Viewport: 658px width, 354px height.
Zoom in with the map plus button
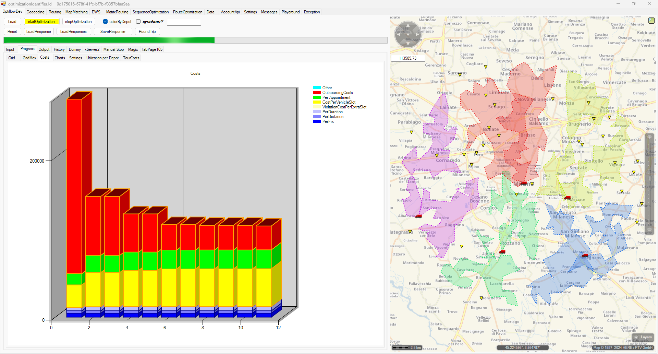[649, 138]
